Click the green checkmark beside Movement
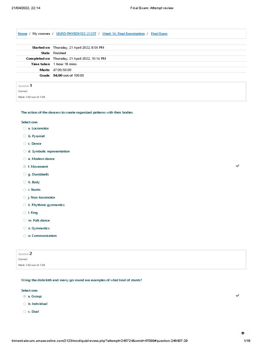 tap(237, 166)
